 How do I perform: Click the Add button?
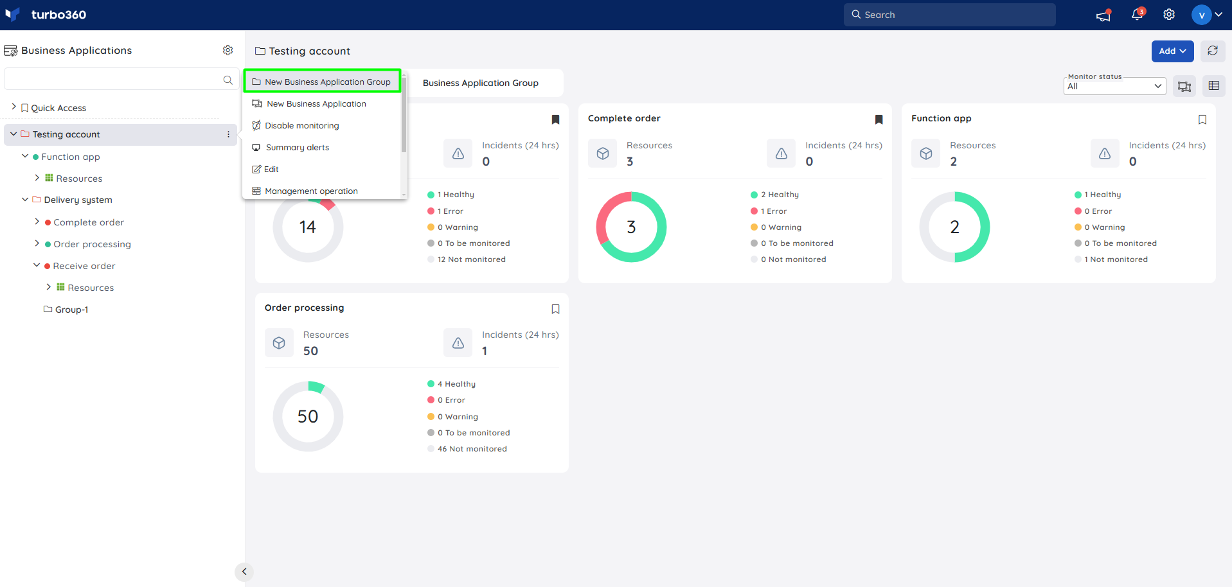(x=1172, y=51)
